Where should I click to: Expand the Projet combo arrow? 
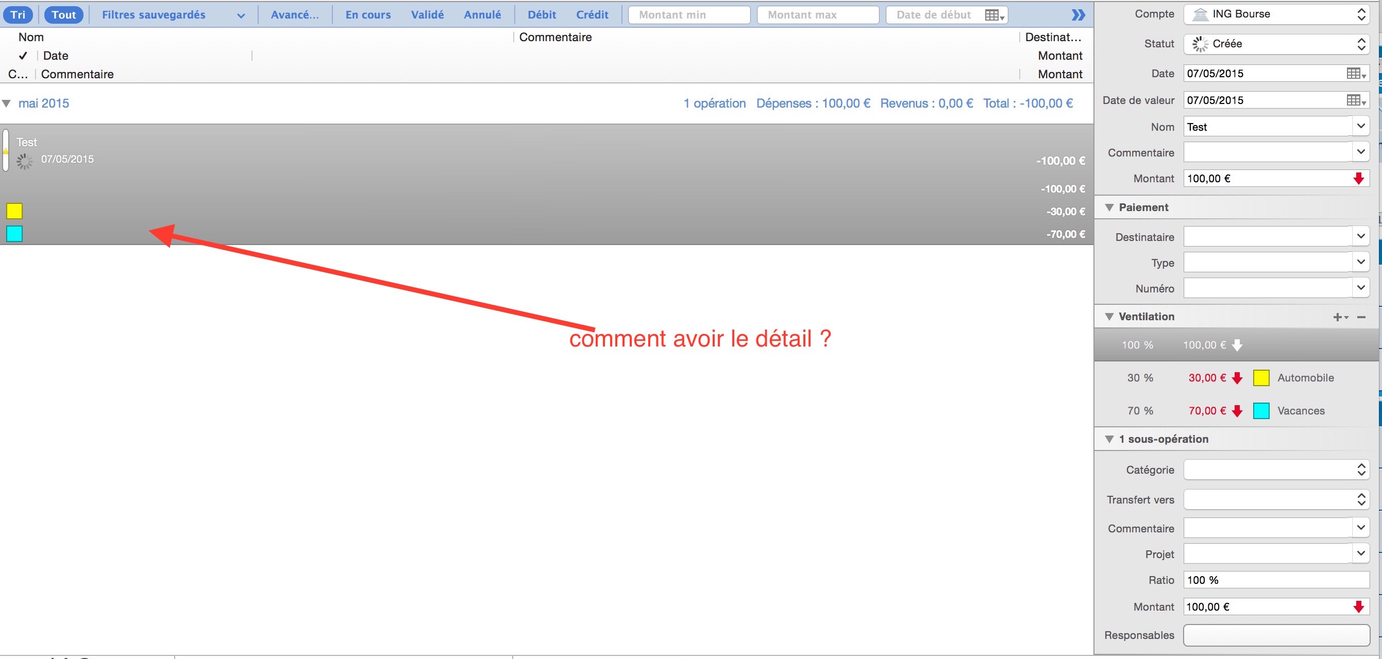[1360, 553]
